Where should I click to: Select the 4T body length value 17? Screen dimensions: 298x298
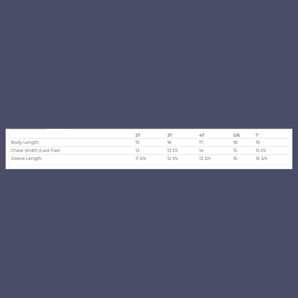coord(201,142)
